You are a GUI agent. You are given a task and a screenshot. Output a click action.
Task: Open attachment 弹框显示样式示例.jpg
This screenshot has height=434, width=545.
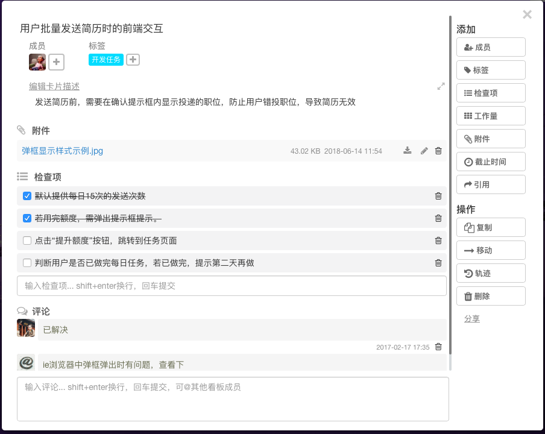point(62,151)
